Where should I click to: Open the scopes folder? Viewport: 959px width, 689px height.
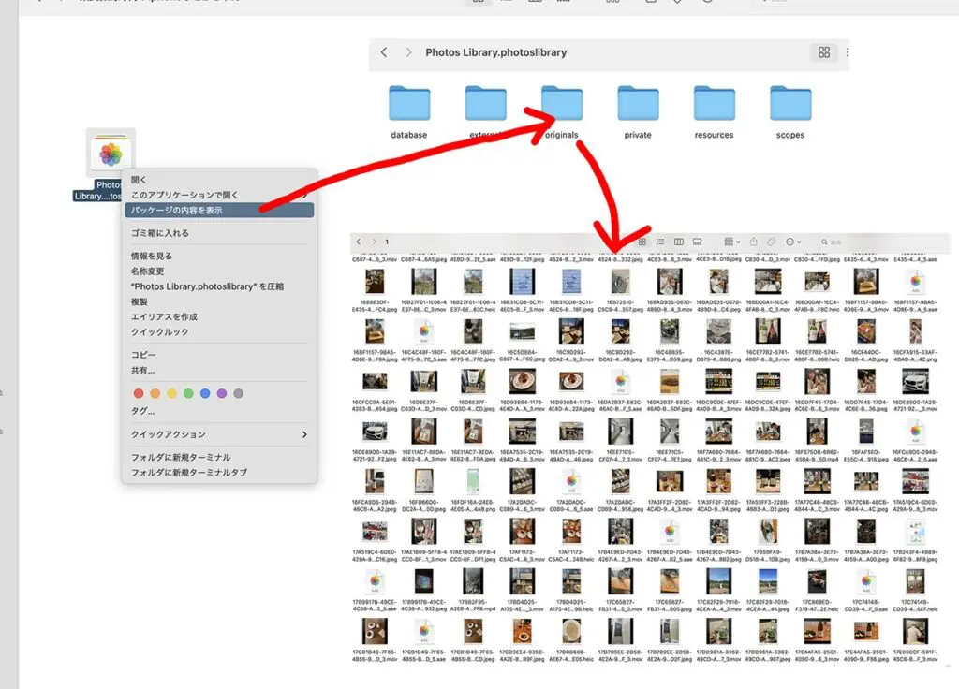point(789,105)
